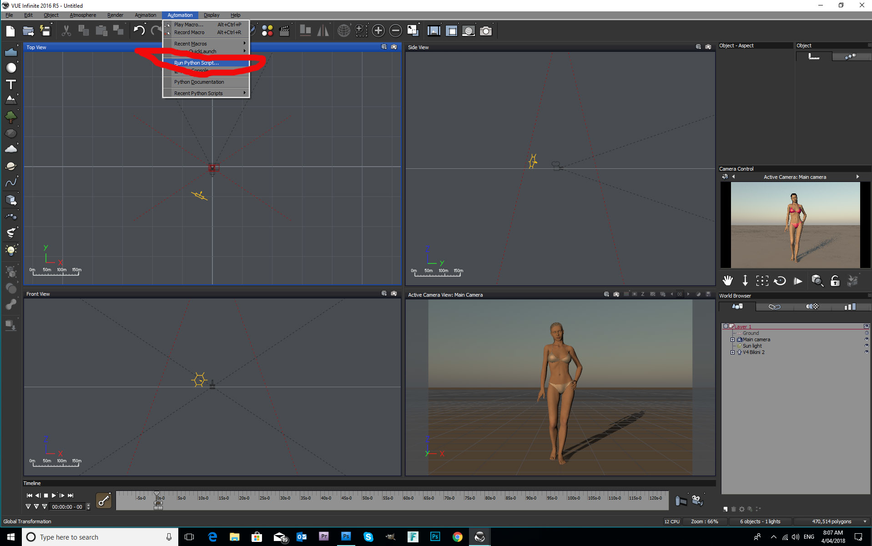This screenshot has height=546, width=872.
Task: Expand the V4 Bikini 2 tree node
Action: pyautogui.click(x=732, y=352)
